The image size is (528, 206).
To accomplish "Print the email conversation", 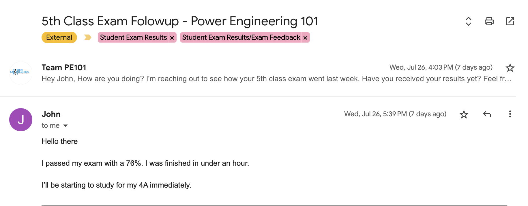I will 489,21.
